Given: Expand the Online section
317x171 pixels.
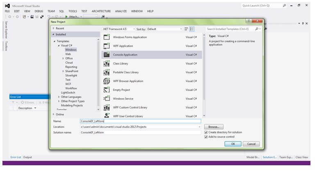Looking at the screenshot, I should pyautogui.click(x=54, y=114).
